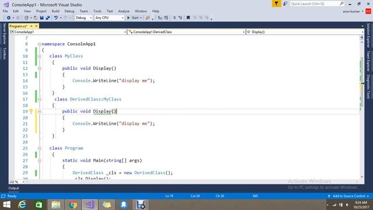Collapse the class MyClass outlining region

[x=40, y=56]
